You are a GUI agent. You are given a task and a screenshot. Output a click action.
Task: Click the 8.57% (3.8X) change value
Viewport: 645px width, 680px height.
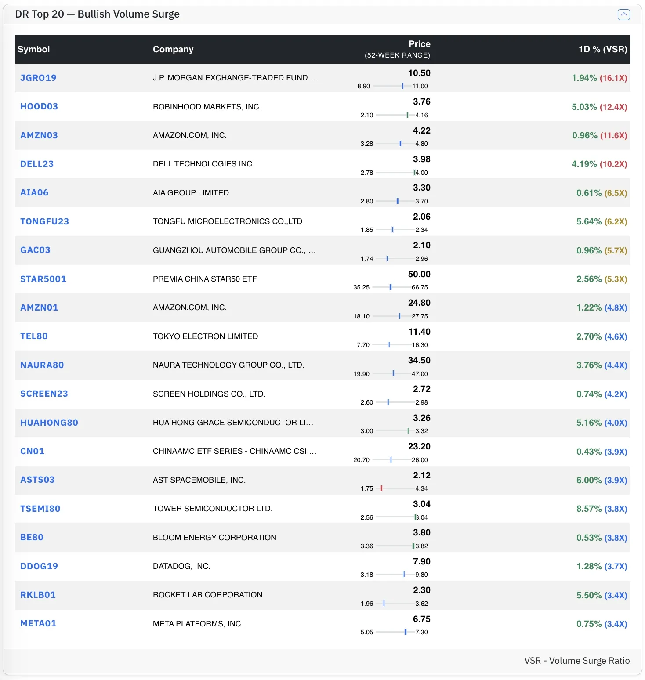[x=602, y=509]
